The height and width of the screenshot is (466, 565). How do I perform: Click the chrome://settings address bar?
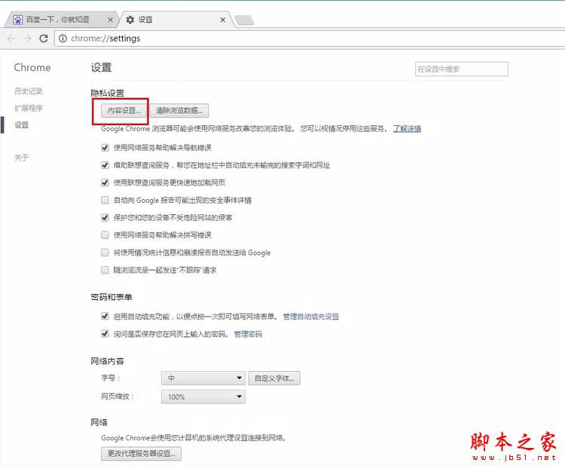(x=310, y=38)
